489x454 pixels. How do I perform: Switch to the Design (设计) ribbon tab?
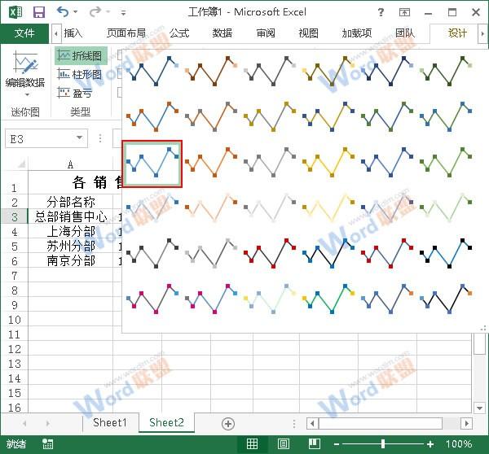point(458,33)
